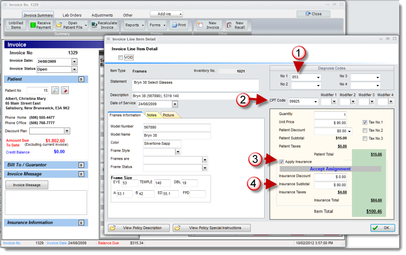Expand the Insurance Information section
406x255 pixels.
point(81,223)
